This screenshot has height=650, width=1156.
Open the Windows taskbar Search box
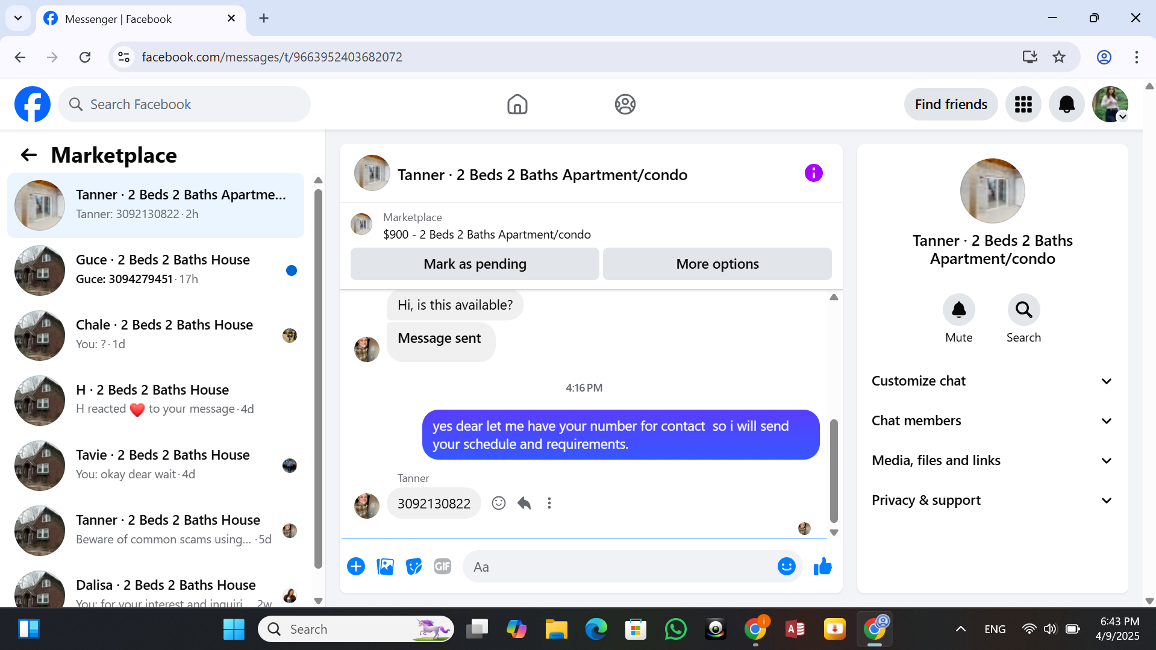355,629
